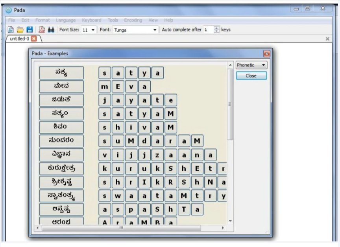Viewport: 340px width, 247px height.
Task: Click the ವಿಜ್ಞಾನ example word button
Action: click(61, 155)
